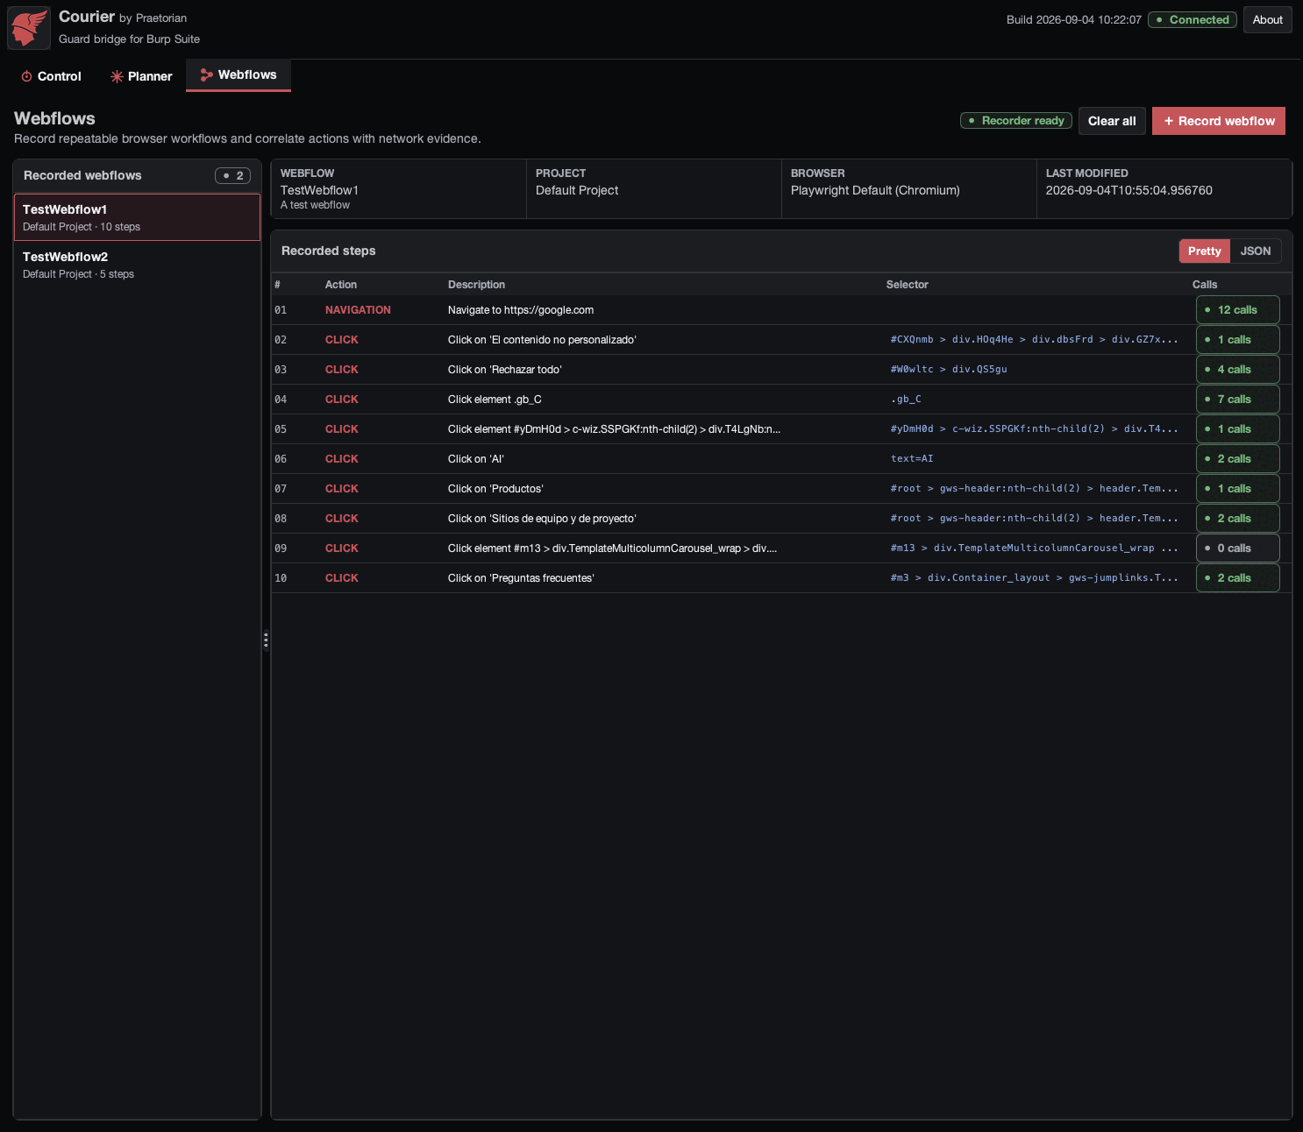Select the Webflows tab
The height and width of the screenshot is (1132, 1303).
(x=239, y=75)
